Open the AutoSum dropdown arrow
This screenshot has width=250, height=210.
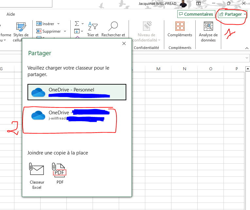(x=82, y=24)
